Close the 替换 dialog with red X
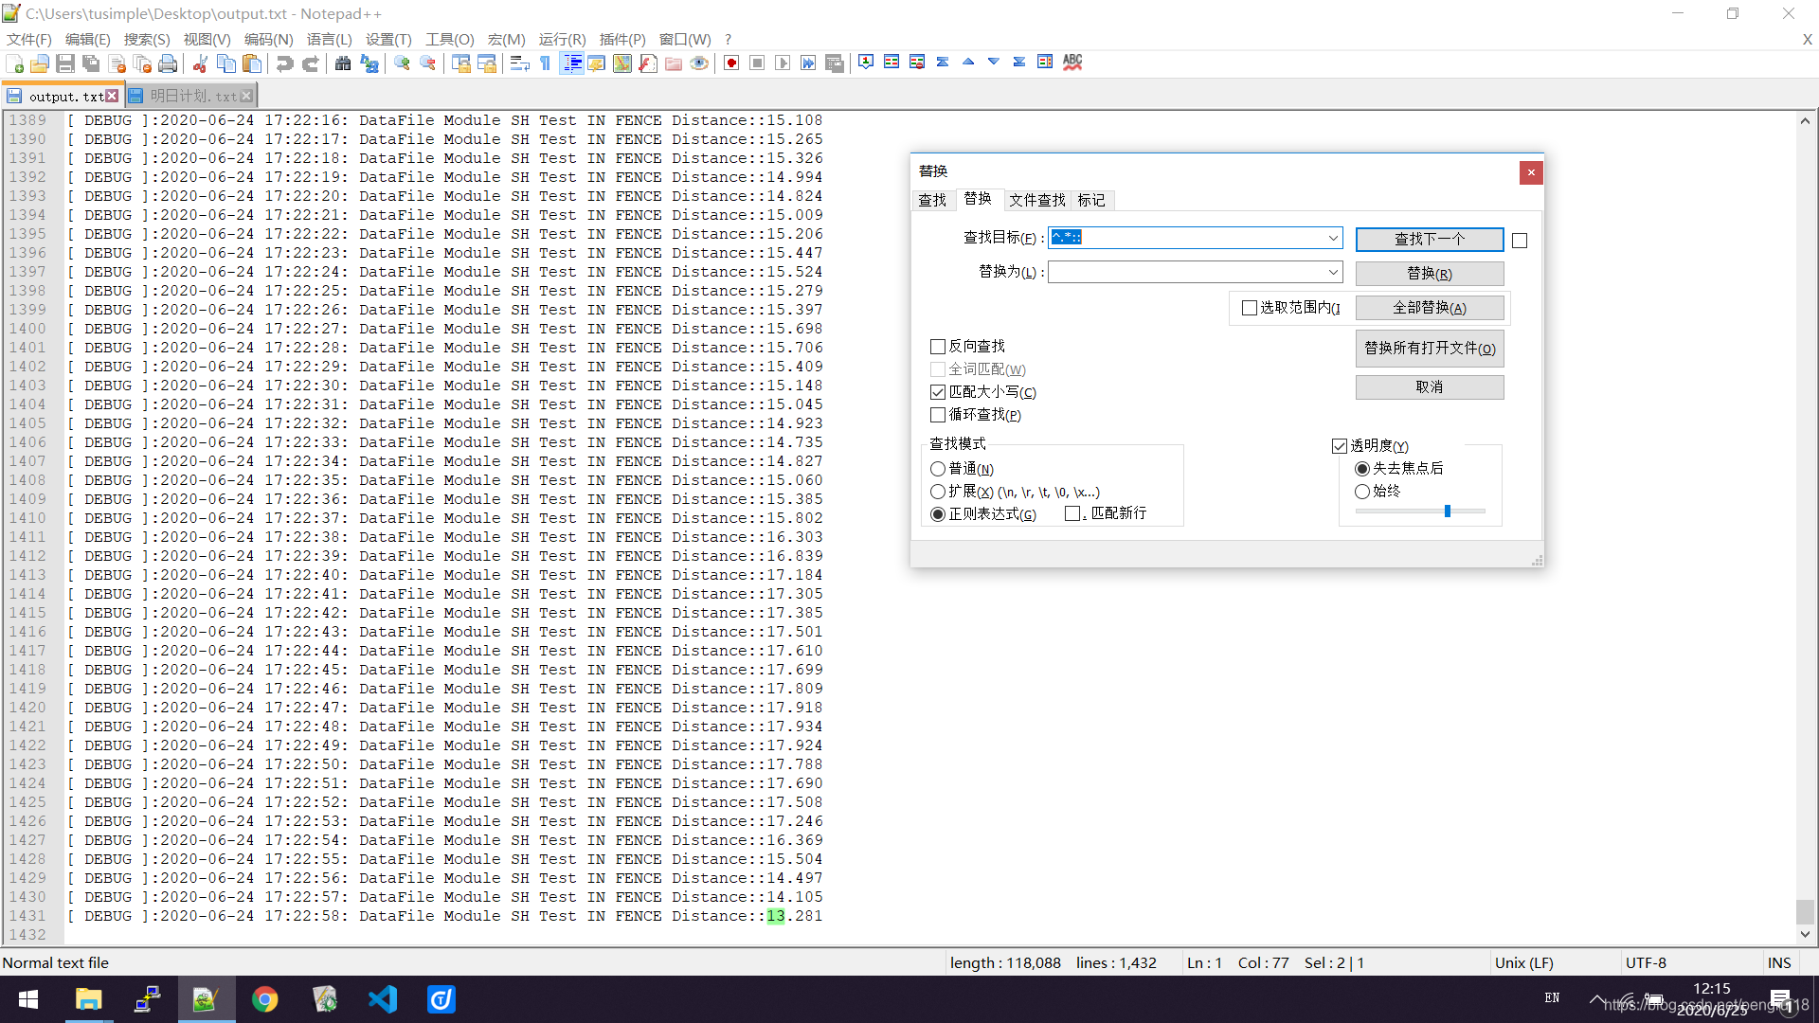The width and height of the screenshot is (1819, 1023). [1531, 172]
